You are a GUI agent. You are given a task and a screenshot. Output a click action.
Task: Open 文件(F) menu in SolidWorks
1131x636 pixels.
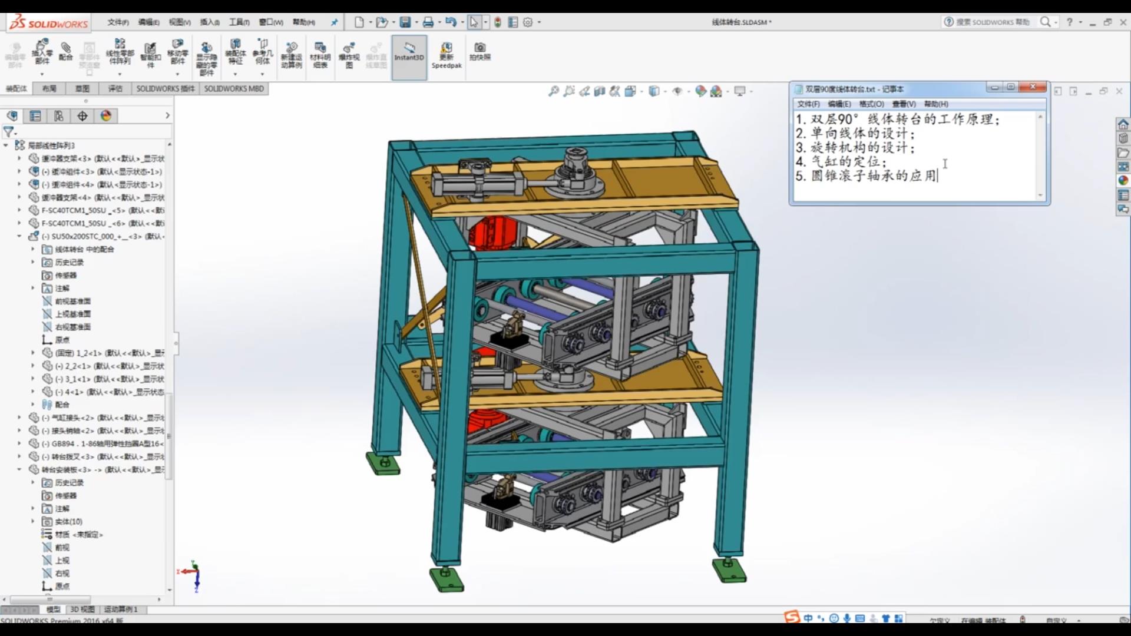tap(118, 22)
